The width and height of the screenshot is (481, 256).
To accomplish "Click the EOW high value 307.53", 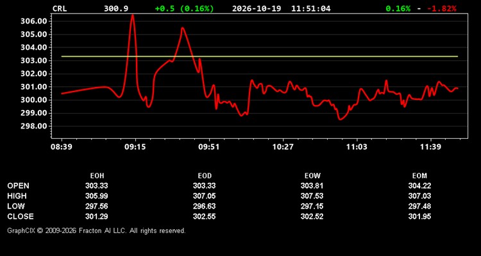I will [312, 196].
